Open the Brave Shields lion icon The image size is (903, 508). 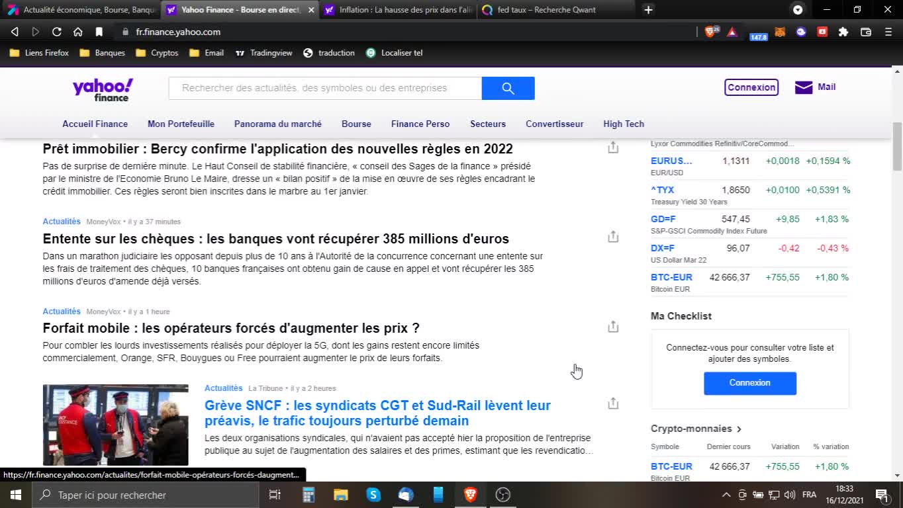point(710,32)
